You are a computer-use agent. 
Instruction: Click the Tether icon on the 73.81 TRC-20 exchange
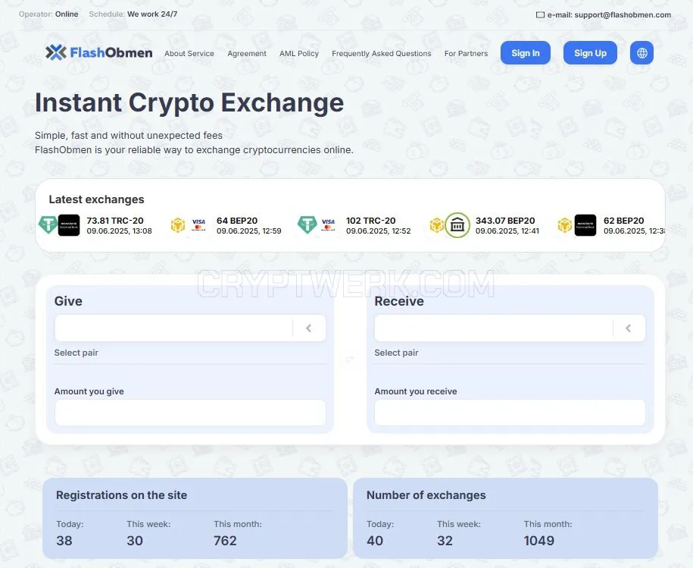[47, 224]
